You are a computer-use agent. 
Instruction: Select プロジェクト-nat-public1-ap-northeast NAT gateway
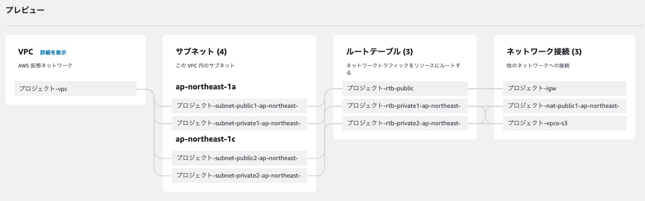564,106
